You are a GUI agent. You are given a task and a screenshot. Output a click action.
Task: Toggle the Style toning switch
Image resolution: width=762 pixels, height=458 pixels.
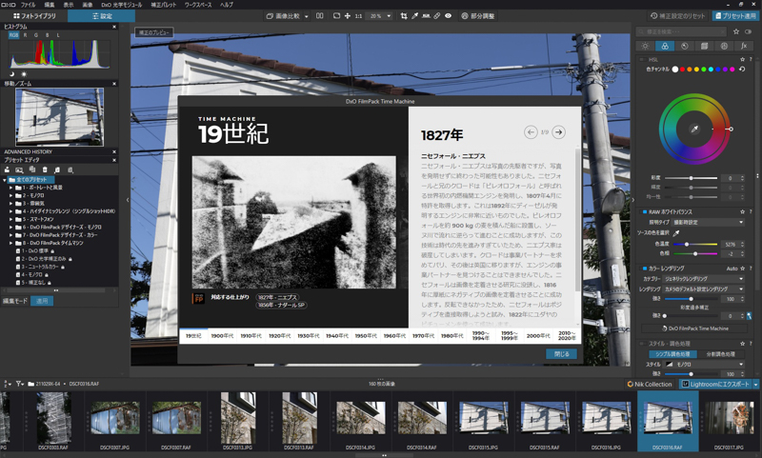click(x=642, y=344)
